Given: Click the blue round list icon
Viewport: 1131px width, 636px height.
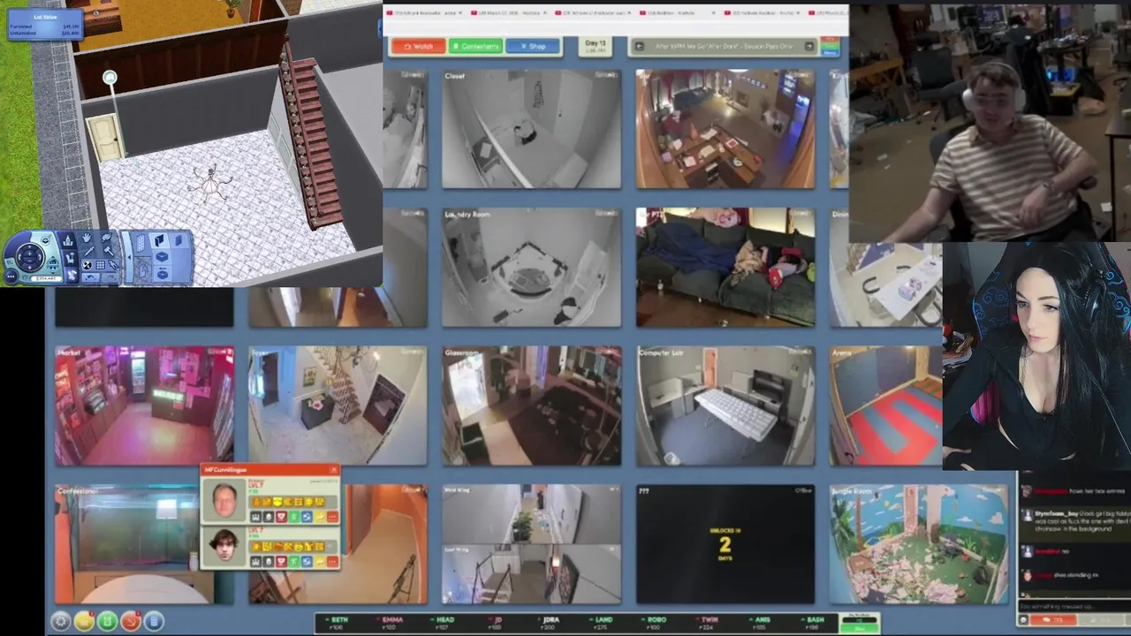Looking at the screenshot, I should click(x=154, y=621).
